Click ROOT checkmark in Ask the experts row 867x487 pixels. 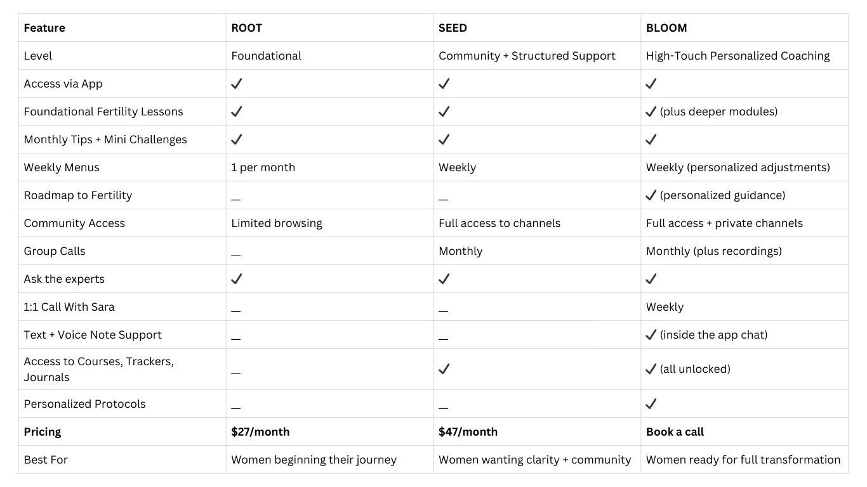237,279
